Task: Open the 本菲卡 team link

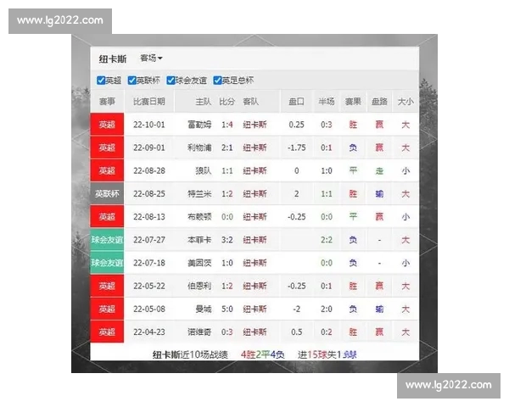Action: [x=199, y=240]
